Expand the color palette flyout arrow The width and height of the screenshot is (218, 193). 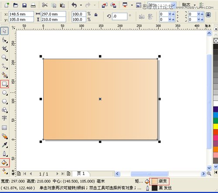click(x=216, y=29)
